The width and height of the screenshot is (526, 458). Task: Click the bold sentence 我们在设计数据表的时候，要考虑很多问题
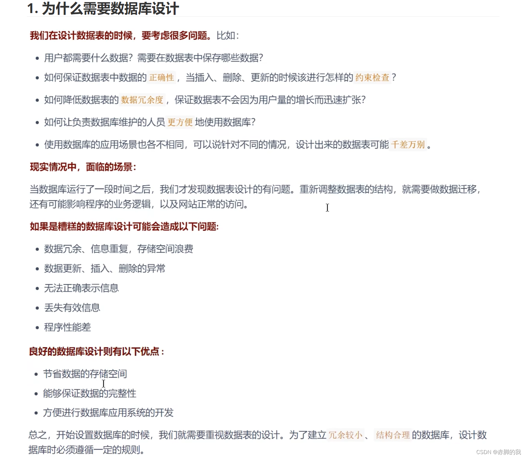pyautogui.click(x=119, y=34)
